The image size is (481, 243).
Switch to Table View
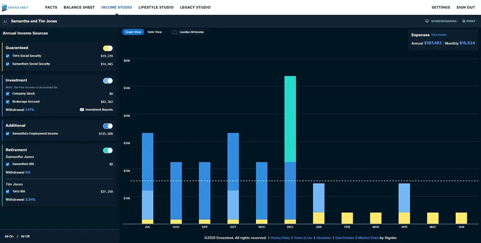(x=154, y=32)
